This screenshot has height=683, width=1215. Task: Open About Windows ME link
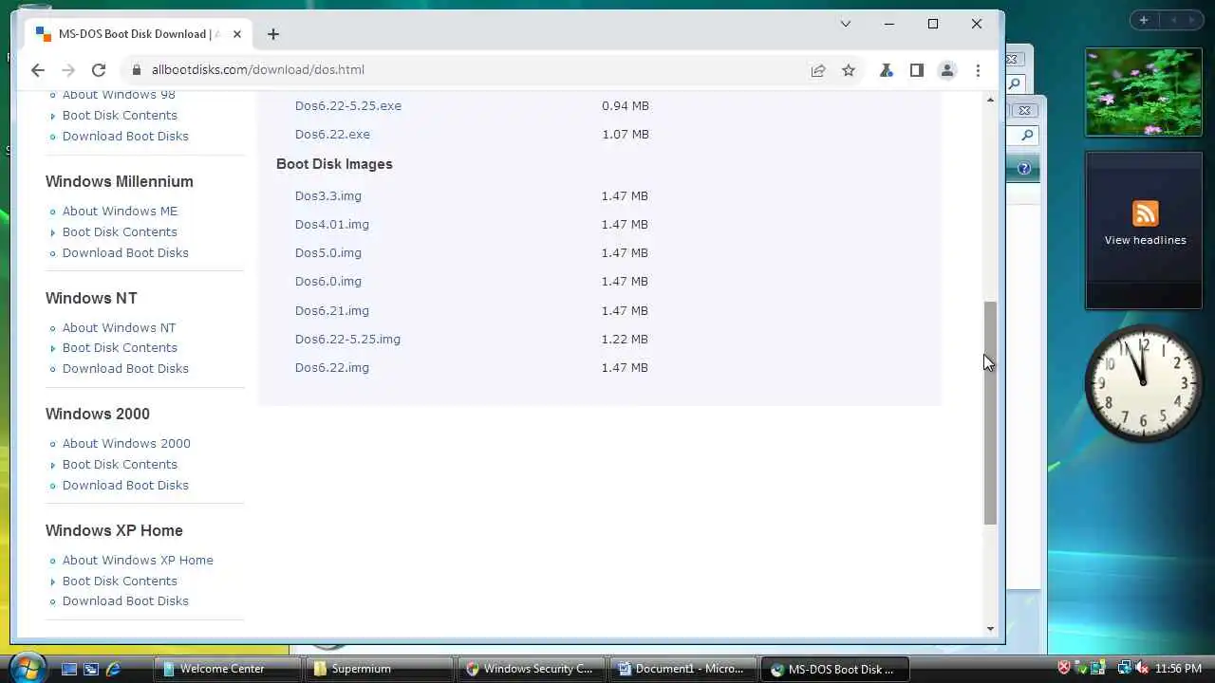click(120, 211)
